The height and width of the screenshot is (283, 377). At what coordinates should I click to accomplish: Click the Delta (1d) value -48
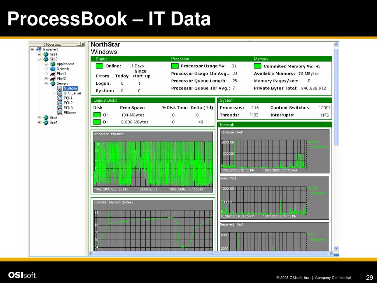pyautogui.click(x=200, y=122)
